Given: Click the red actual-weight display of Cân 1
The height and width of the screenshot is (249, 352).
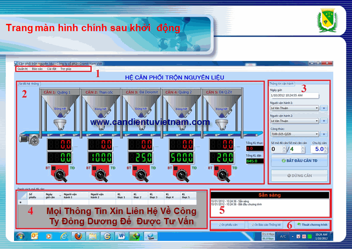Looking at the screenshot, I should point(60,145).
